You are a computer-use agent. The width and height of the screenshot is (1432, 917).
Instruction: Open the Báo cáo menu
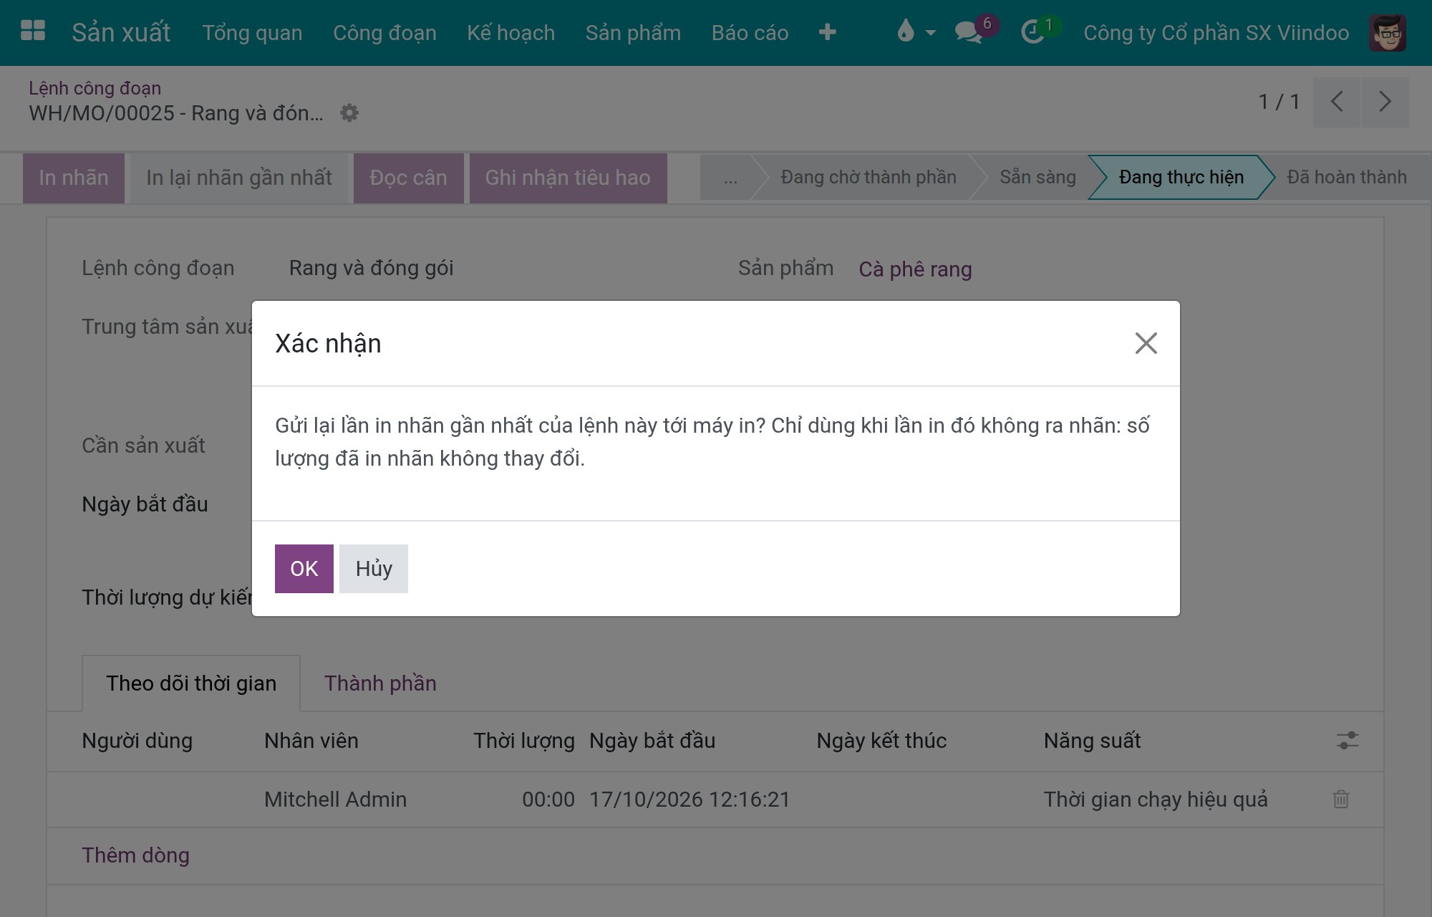coord(750,33)
